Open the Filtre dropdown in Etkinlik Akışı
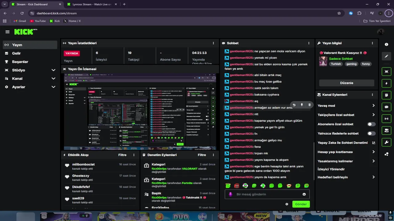The height and width of the screenshot is (221, 394). tap(122, 155)
